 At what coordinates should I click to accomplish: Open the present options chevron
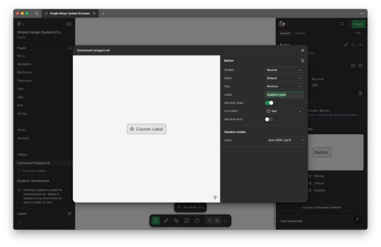click(x=348, y=24)
